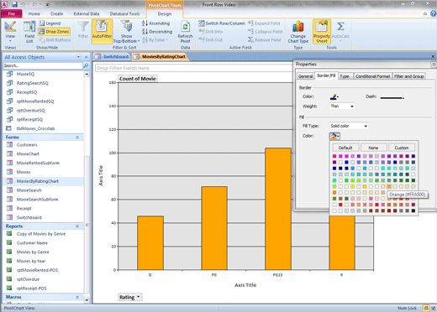This screenshot has height=312, width=437.
Task: Open the File tab
Action: pos(12,13)
